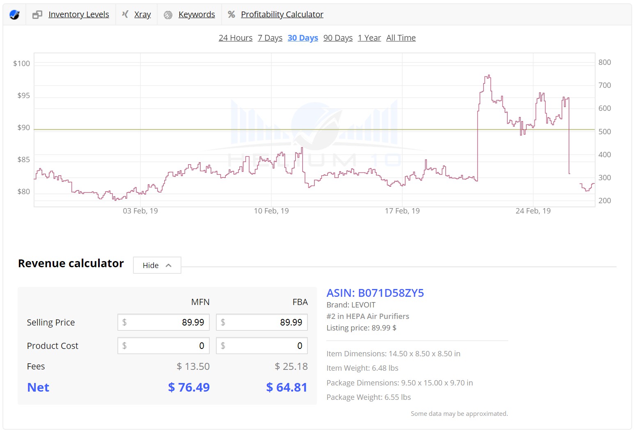
Task: Click the Helium 10 logo icon
Action: click(x=14, y=15)
